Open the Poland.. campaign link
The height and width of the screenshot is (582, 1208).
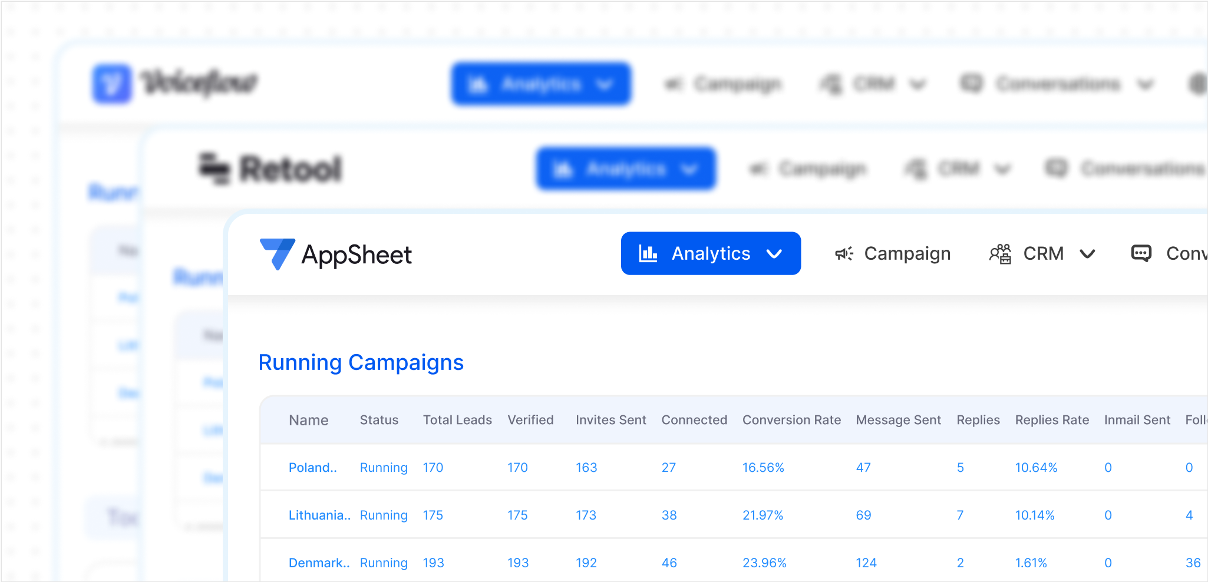[312, 468]
